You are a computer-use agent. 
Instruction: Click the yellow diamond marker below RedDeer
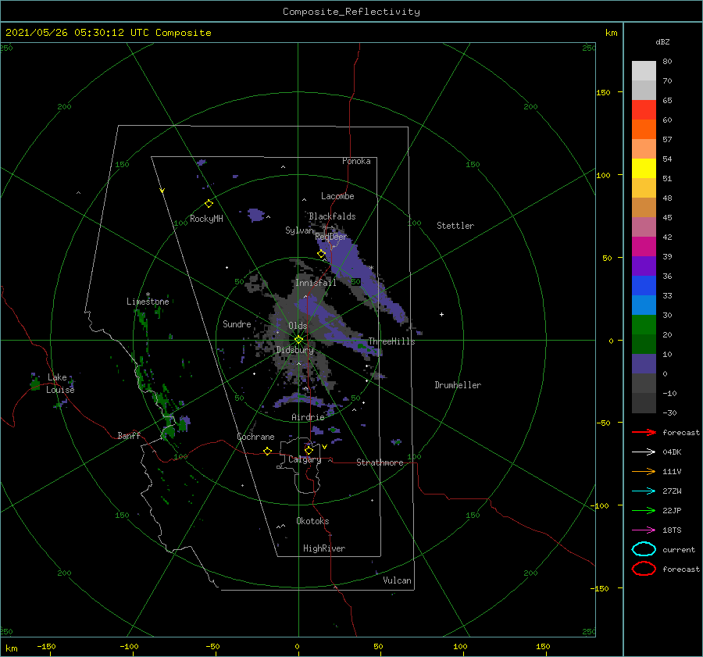tap(321, 254)
